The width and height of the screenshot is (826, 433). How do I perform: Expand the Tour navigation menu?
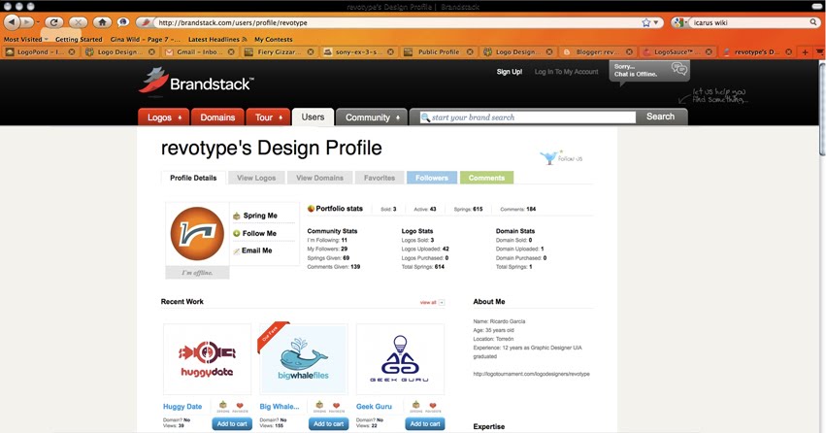[x=281, y=117]
